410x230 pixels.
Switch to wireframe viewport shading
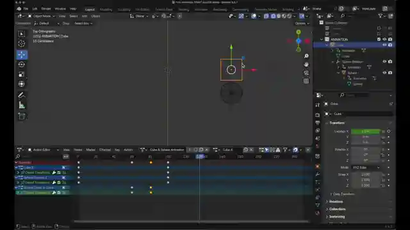point(274,16)
